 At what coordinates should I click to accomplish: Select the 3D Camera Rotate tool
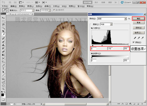coord(3,82)
